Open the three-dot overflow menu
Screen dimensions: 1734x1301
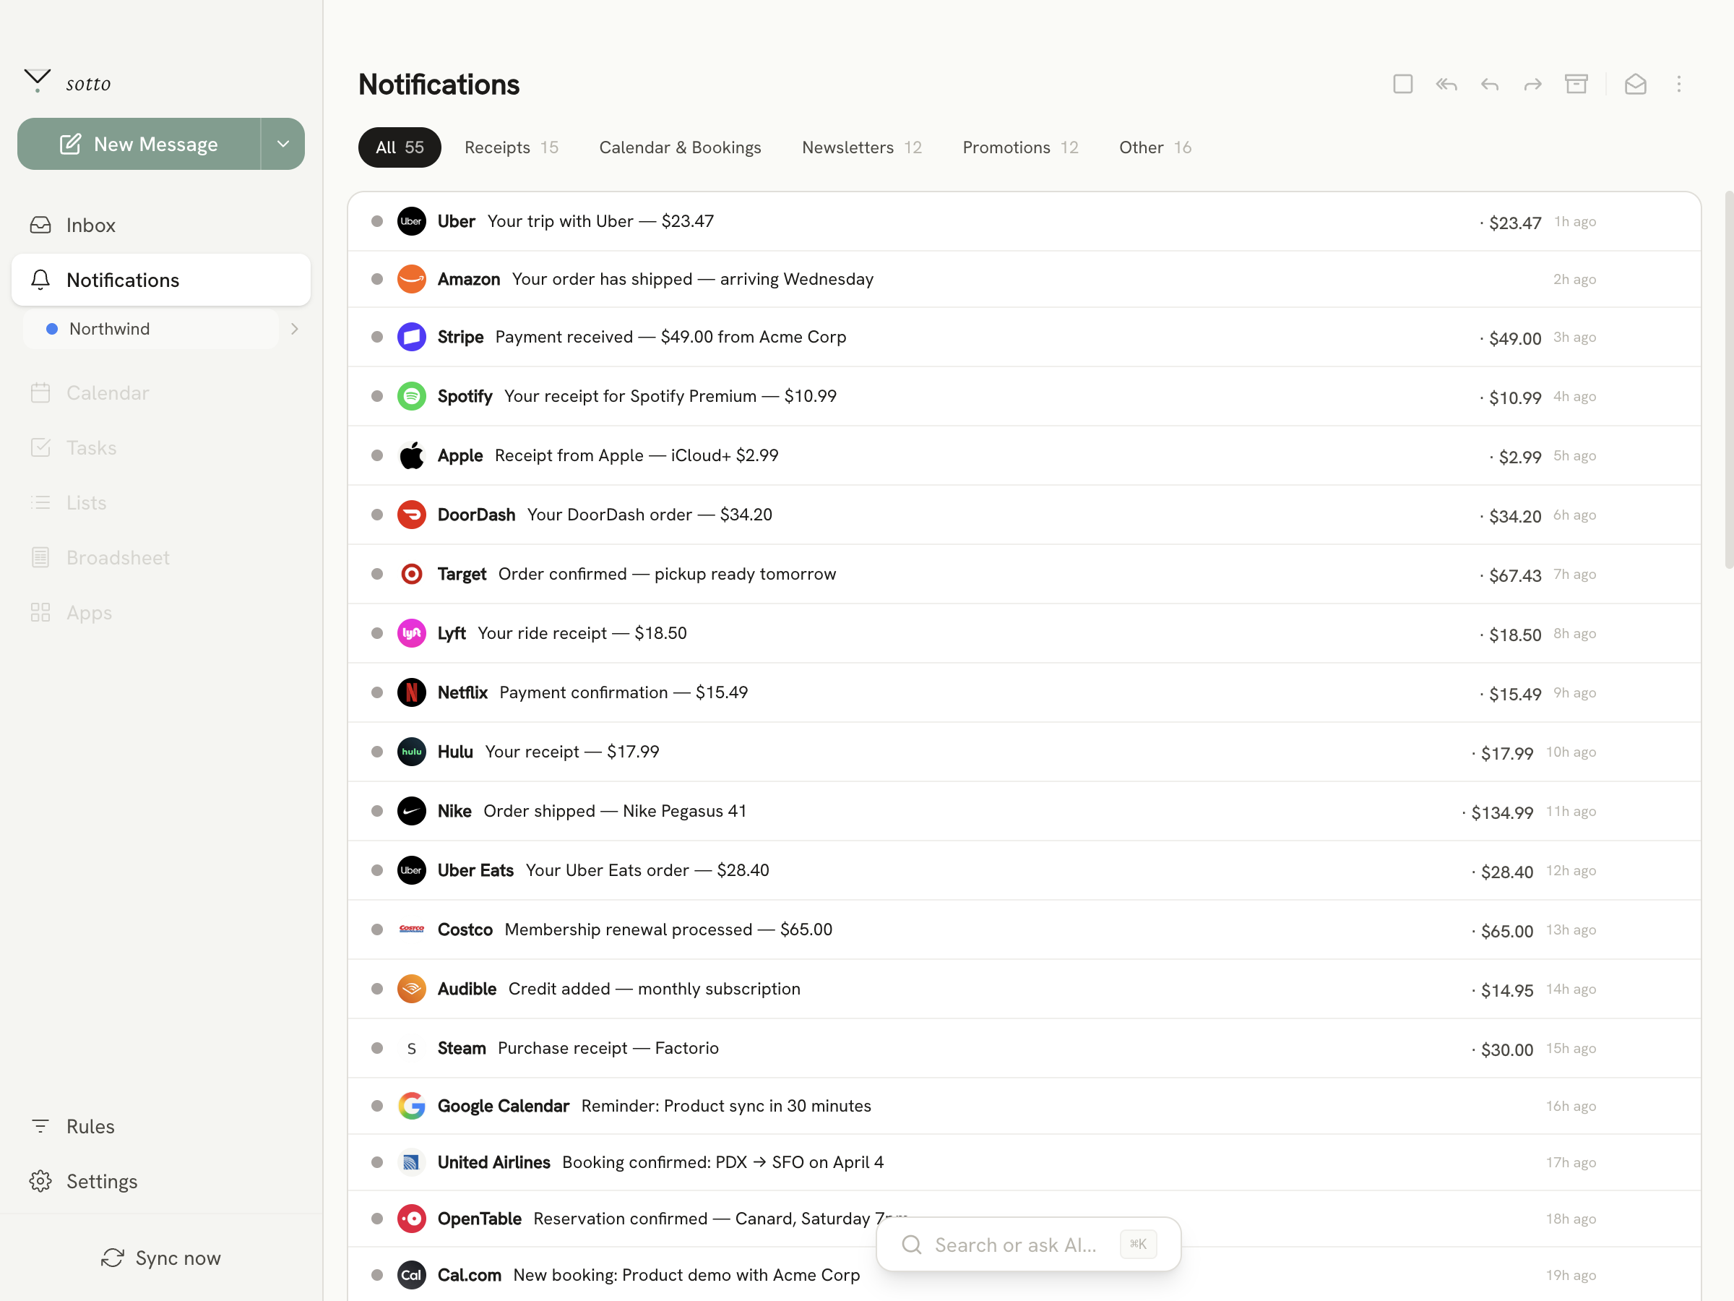coord(1679,84)
